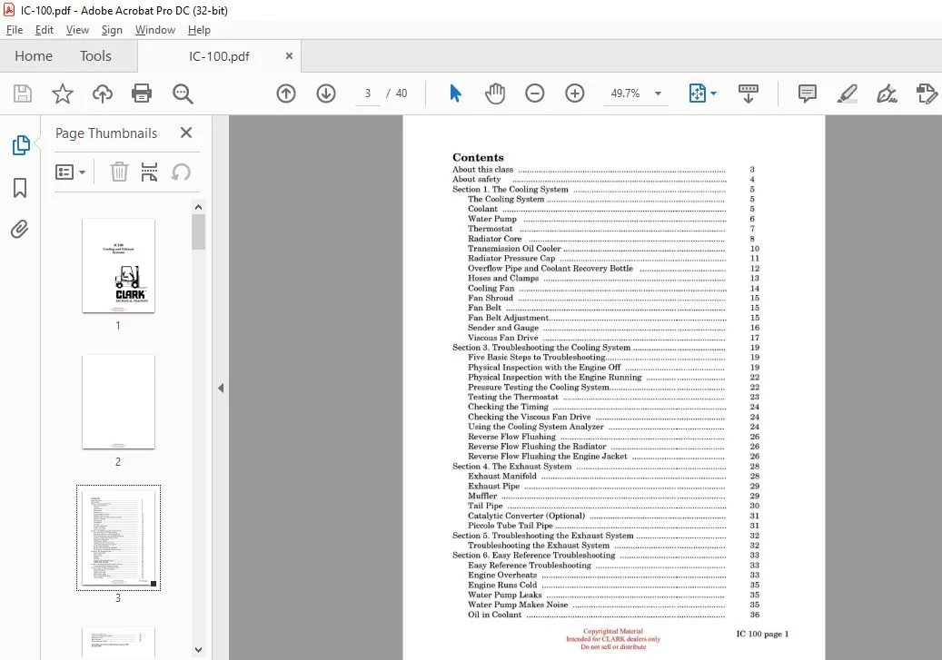Activate the Hand pan tool
The width and height of the screenshot is (942, 660).
point(495,94)
